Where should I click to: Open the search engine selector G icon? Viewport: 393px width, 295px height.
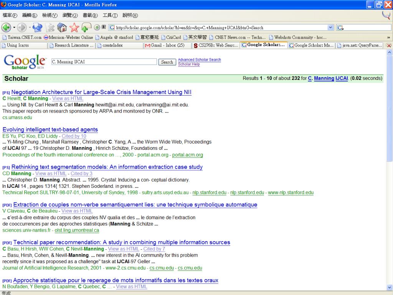(340, 28)
